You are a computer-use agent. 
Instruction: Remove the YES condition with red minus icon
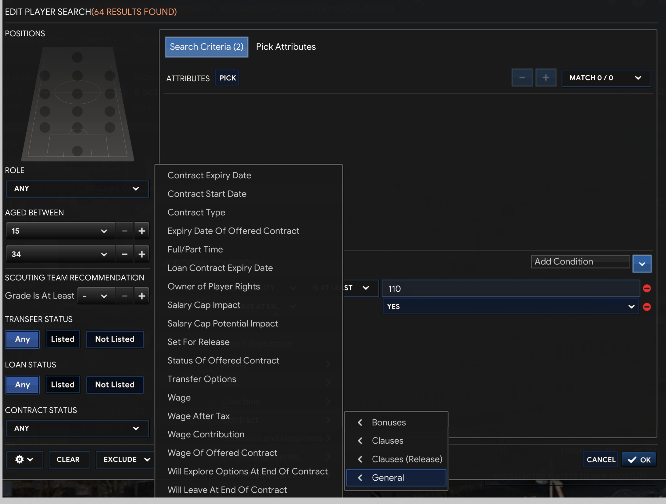[x=646, y=307]
